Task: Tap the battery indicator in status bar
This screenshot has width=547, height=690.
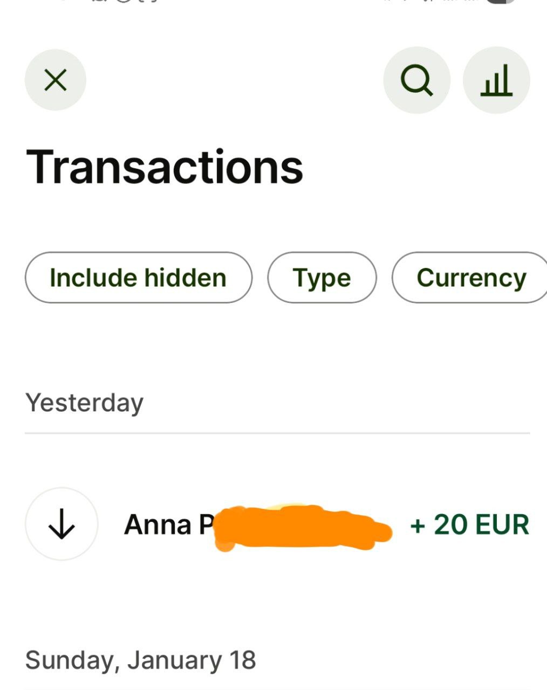Action: click(x=502, y=2)
